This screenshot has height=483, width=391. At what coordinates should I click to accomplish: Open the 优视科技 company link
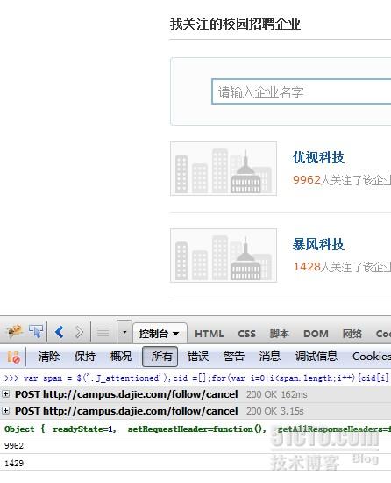(x=318, y=157)
